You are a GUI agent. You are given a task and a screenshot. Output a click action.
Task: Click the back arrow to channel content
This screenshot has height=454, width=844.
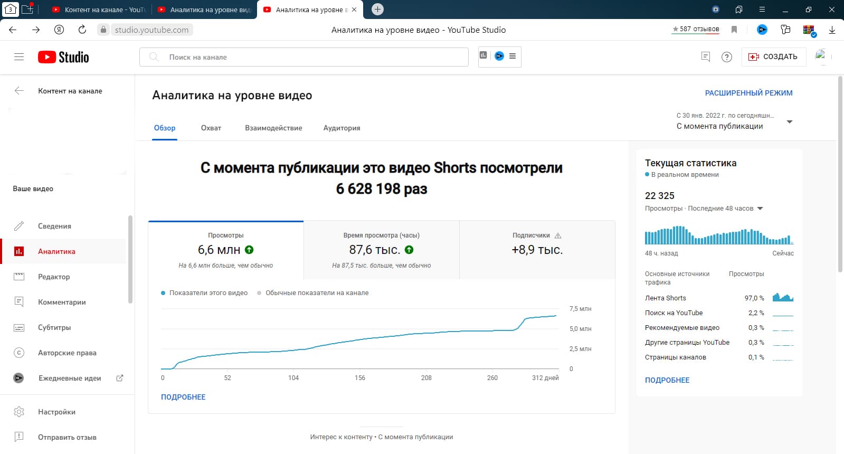click(19, 91)
